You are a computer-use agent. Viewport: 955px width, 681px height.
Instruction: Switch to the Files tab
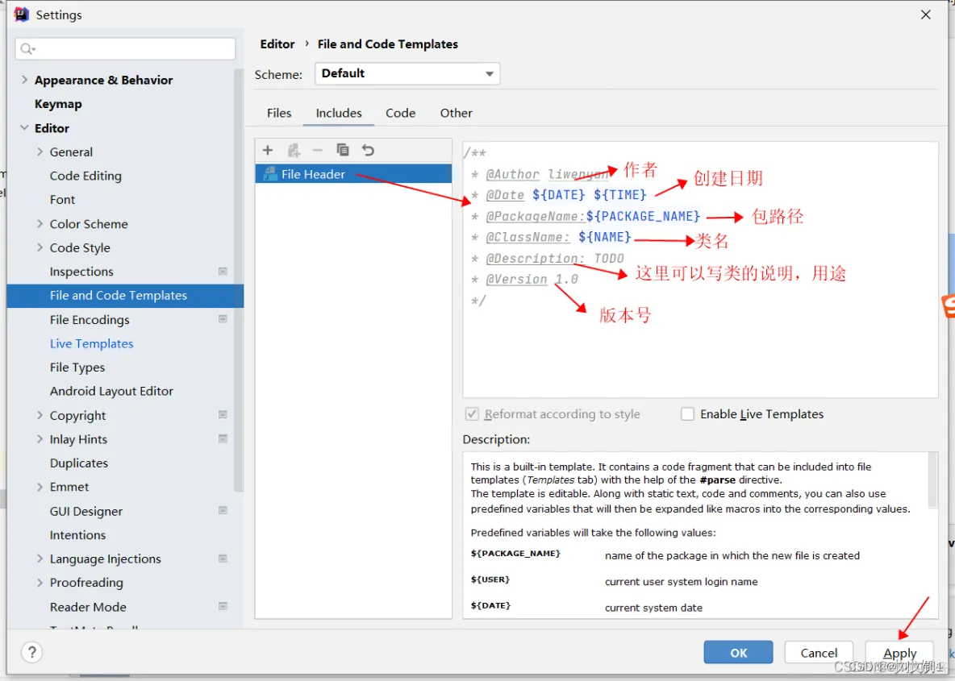pos(279,113)
